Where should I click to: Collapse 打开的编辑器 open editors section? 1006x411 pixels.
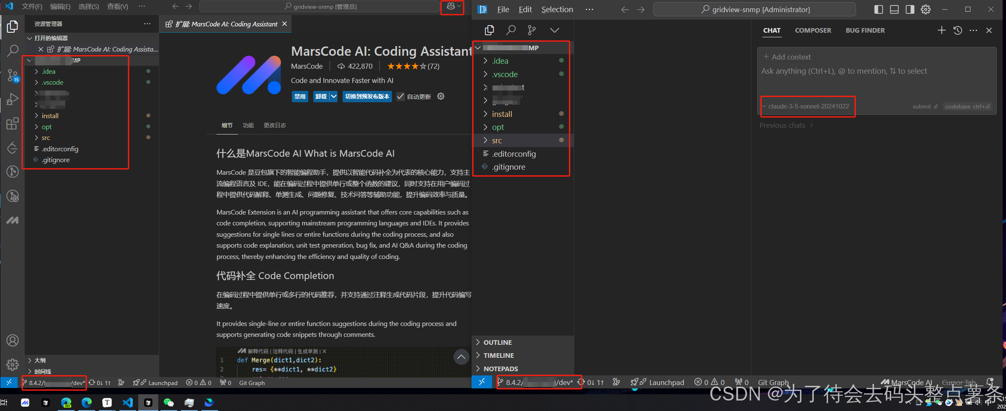[x=92, y=38]
